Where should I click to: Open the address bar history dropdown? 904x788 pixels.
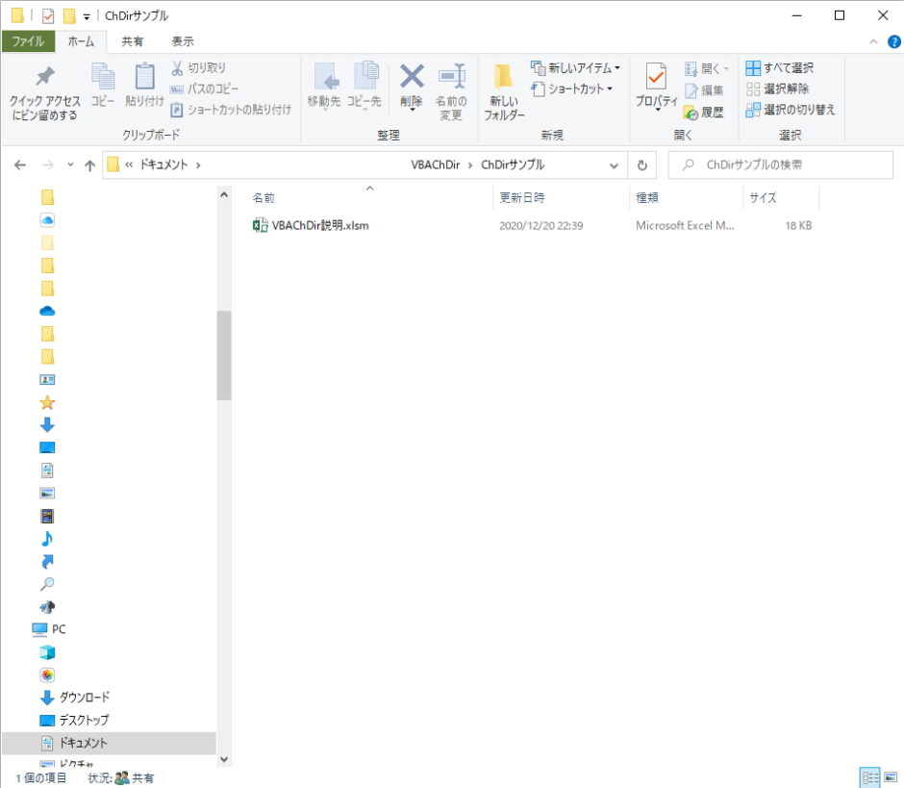click(615, 165)
